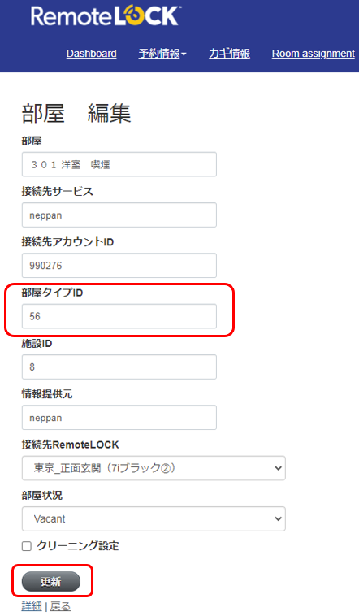Click the 施設ID input field
359x616 pixels.
(119, 367)
